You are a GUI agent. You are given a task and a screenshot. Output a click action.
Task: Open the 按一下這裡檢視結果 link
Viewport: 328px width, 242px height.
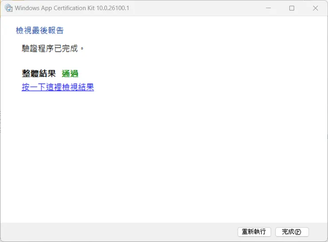click(x=58, y=87)
